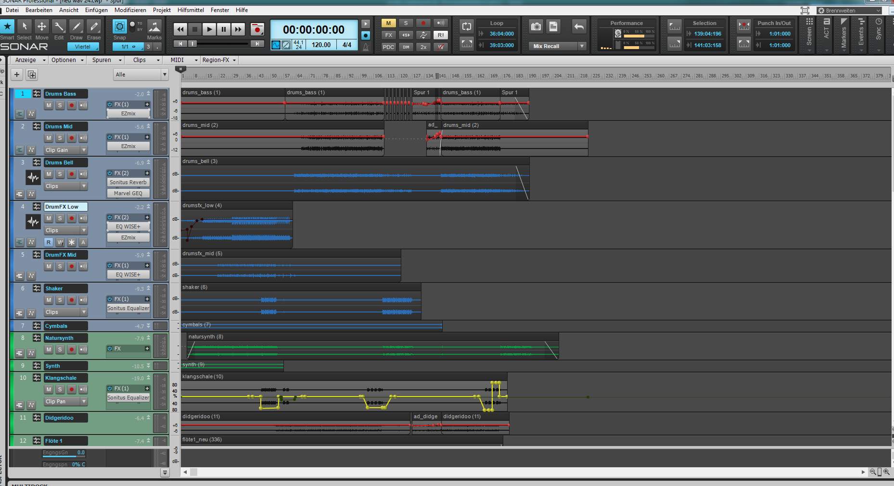The height and width of the screenshot is (486, 894).
Task: Open the Projekt menu
Action: tap(162, 10)
